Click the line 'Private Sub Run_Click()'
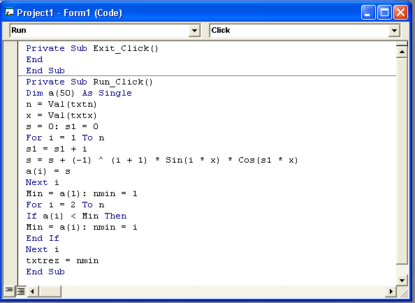This screenshot has height=303, width=415. pos(89,82)
